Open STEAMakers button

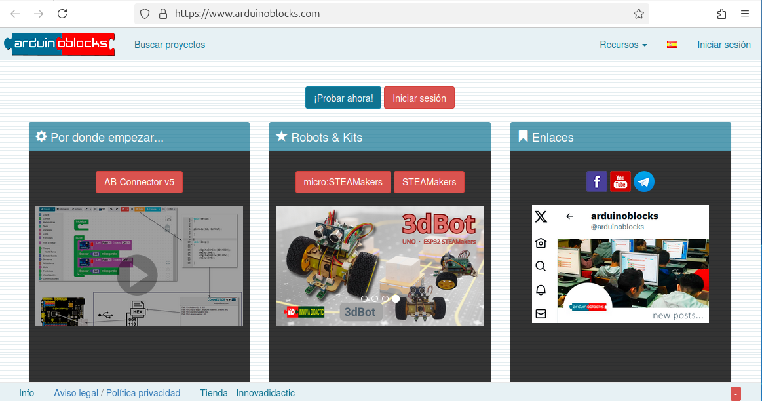pos(429,182)
